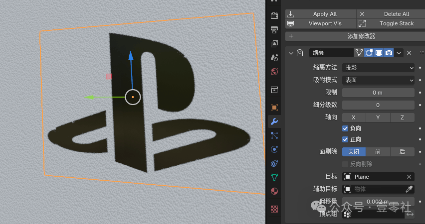
Task: Collapse the 缩裹 modifier panel
Action: [x=291, y=53]
